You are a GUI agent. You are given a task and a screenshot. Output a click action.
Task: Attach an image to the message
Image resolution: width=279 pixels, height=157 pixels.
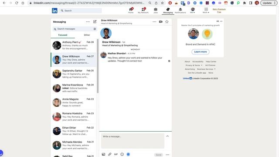103,154
